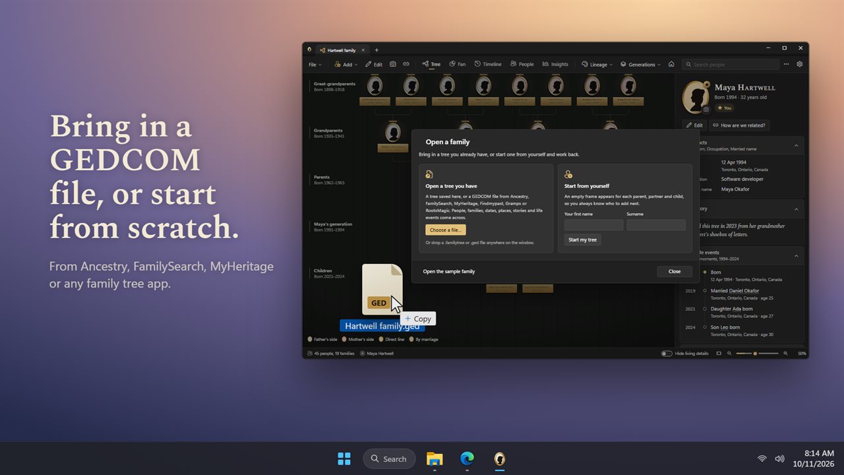Click the fit-to-window icon in status bar
This screenshot has height=475, width=844.
pyautogui.click(x=719, y=354)
